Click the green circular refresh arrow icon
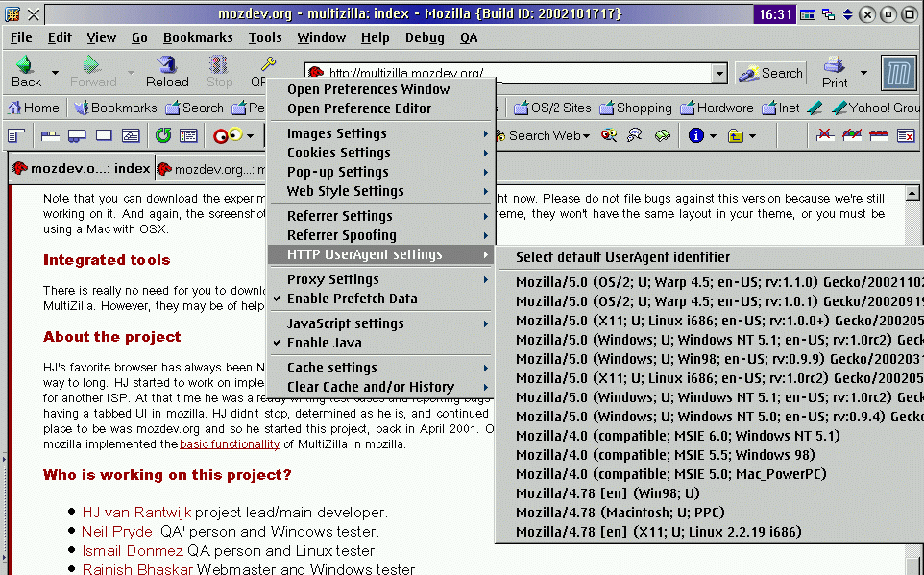 (x=163, y=136)
